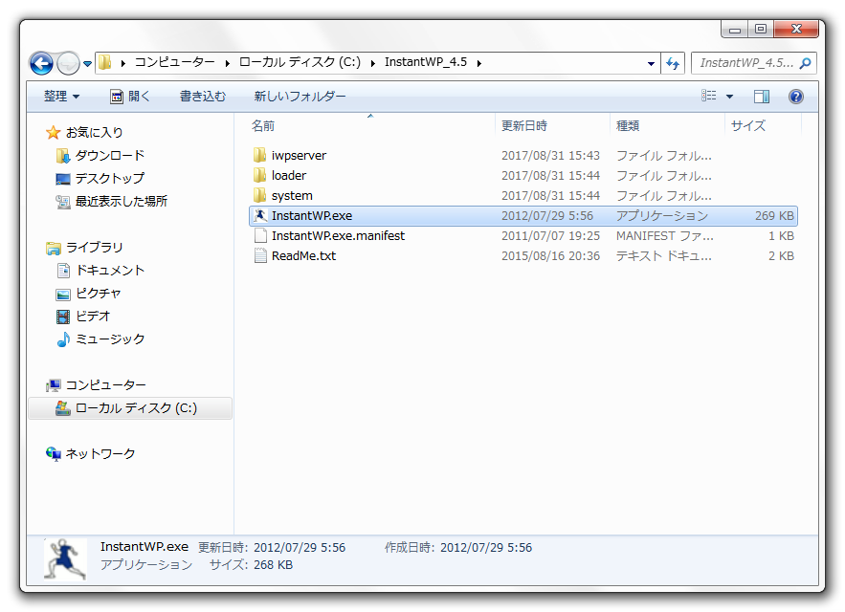Select the loader folder icon

point(259,175)
